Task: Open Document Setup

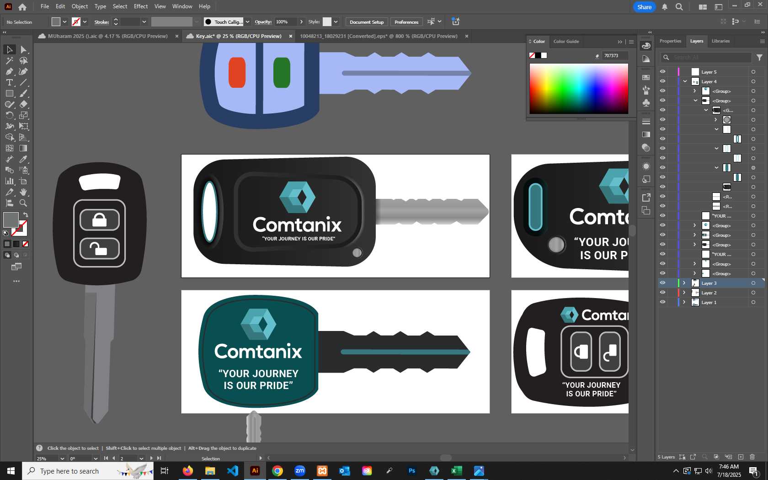Action: coord(367,22)
